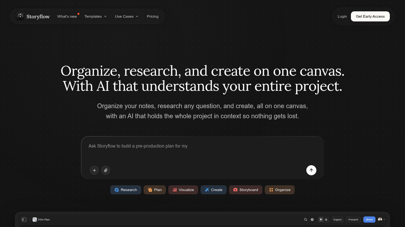Click the Login link
Viewport: 405px width, 227px height.
[342, 16]
